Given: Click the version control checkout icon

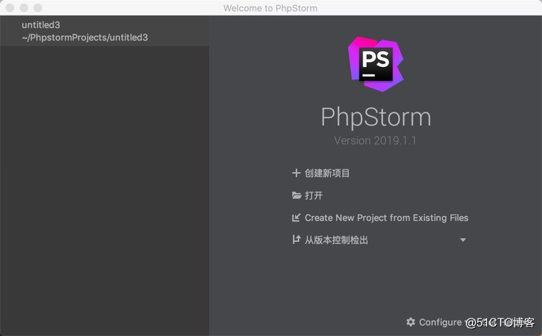Looking at the screenshot, I should coord(296,240).
